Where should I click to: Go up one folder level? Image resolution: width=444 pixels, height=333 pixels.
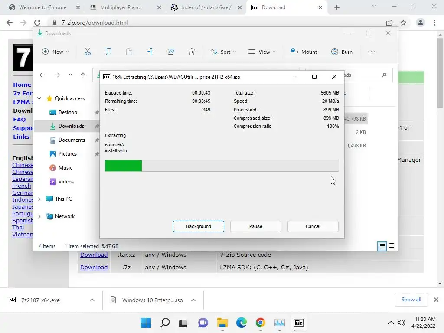click(x=83, y=75)
